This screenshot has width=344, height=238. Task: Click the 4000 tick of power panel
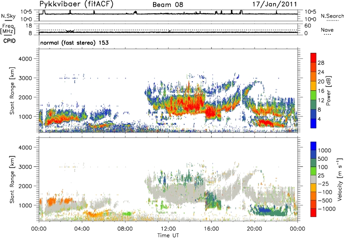(x=25, y=59)
